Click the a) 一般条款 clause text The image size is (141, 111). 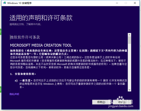pos(71,84)
